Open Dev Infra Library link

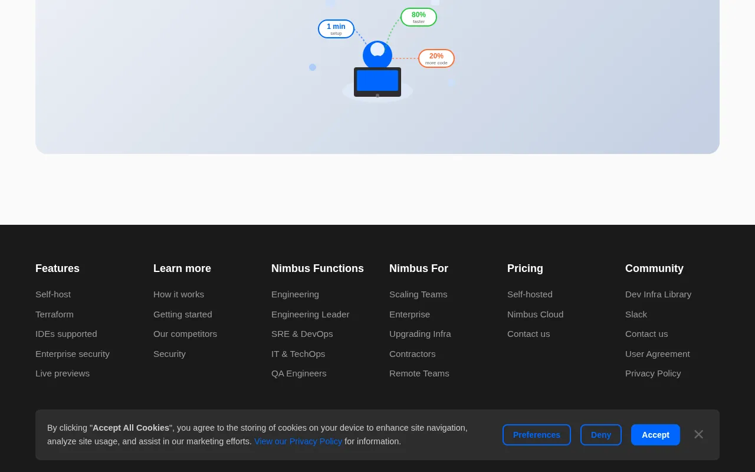(x=658, y=294)
